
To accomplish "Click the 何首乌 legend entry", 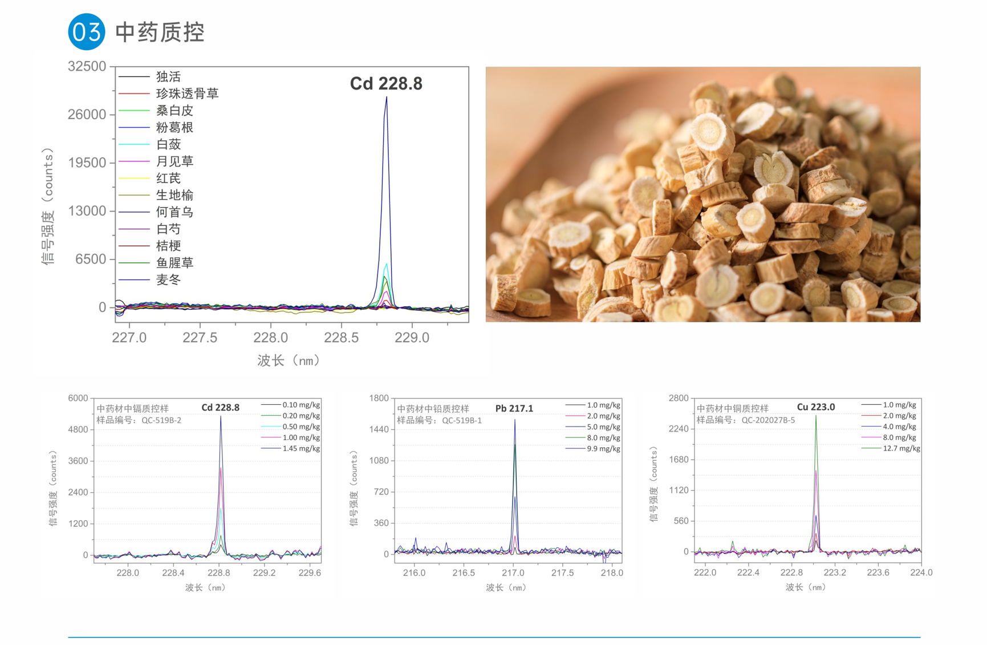I will (174, 212).
